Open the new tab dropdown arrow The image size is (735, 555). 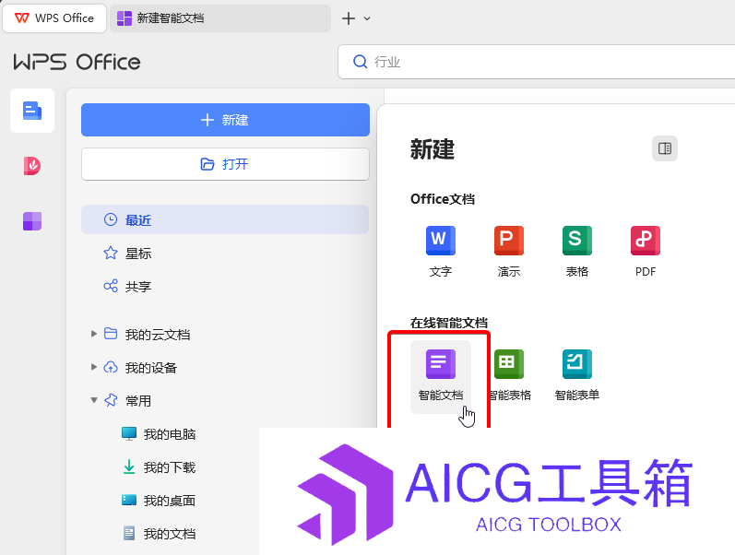pyautogui.click(x=367, y=18)
